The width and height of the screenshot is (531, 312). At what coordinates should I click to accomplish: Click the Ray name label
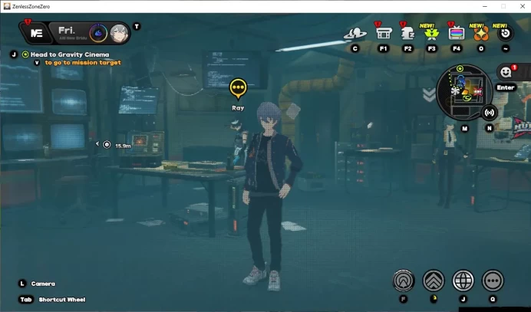coord(238,108)
